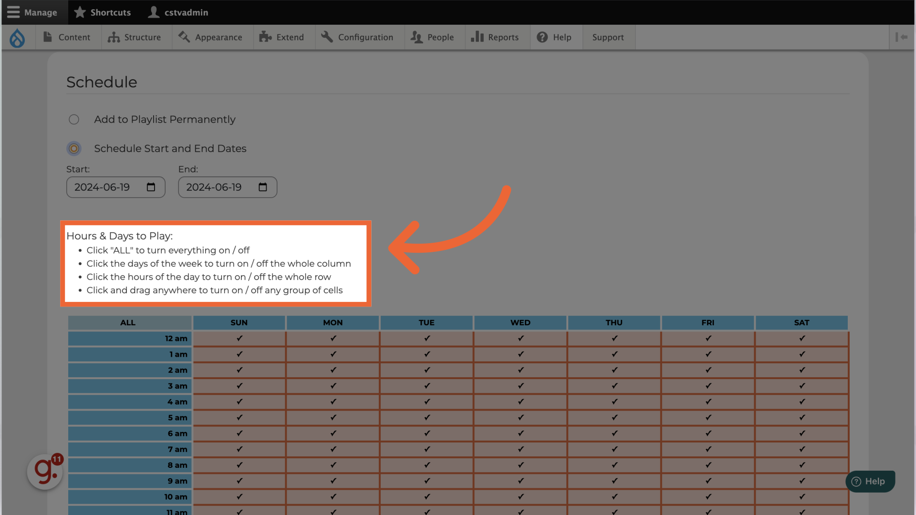Click the Shortcuts star icon
The width and height of the screenshot is (916, 515).
tap(80, 12)
